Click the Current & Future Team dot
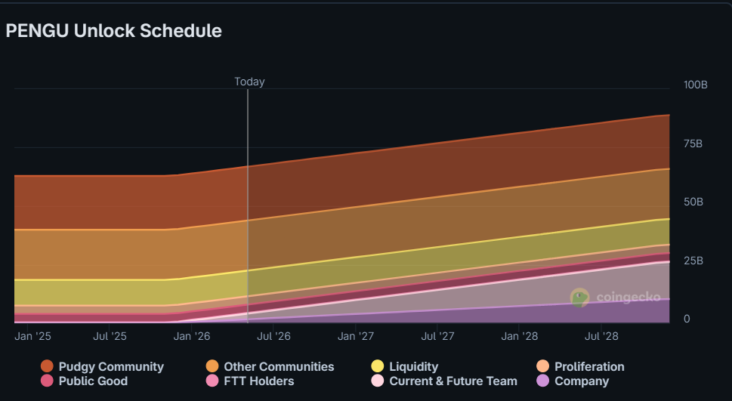The width and height of the screenshot is (732, 401). (378, 381)
